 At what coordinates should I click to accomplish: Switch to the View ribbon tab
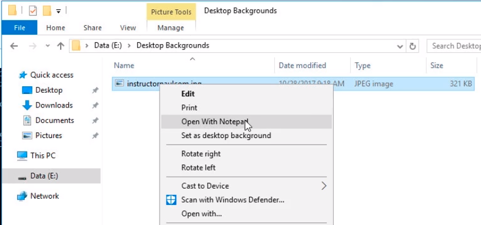coord(128,28)
